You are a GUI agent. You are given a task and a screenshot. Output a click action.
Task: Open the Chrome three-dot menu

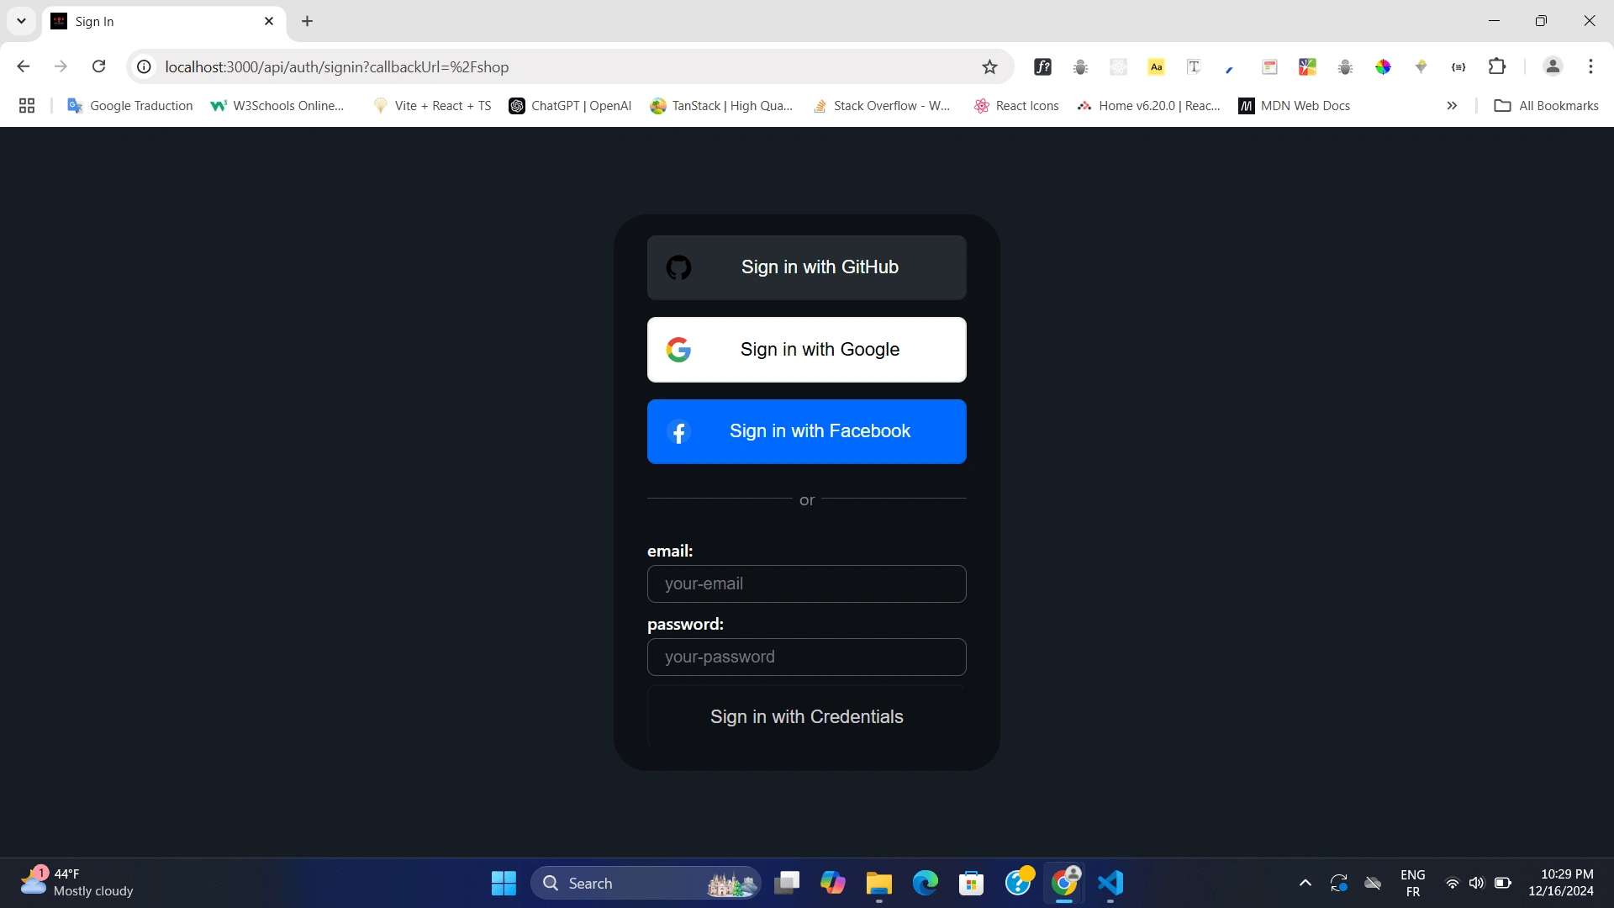[x=1590, y=66]
